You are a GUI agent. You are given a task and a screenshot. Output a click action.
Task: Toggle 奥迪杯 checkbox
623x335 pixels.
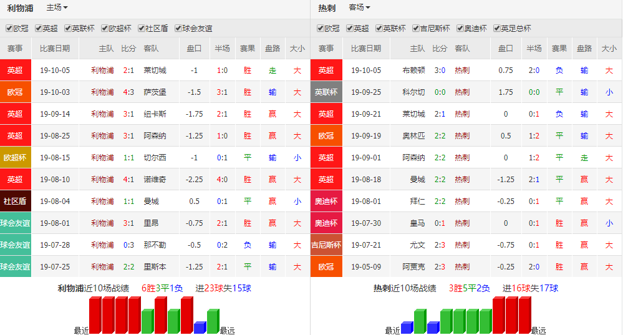pyautogui.click(x=460, y=28)
